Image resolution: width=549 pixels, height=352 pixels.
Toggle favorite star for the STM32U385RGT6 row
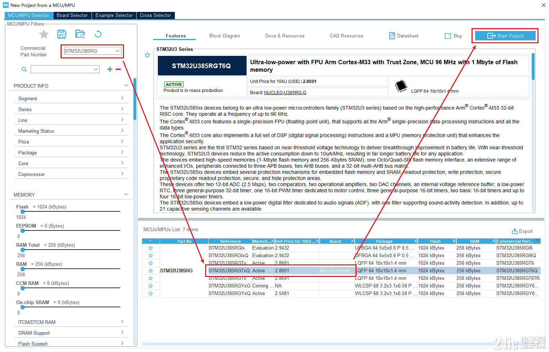151,263
